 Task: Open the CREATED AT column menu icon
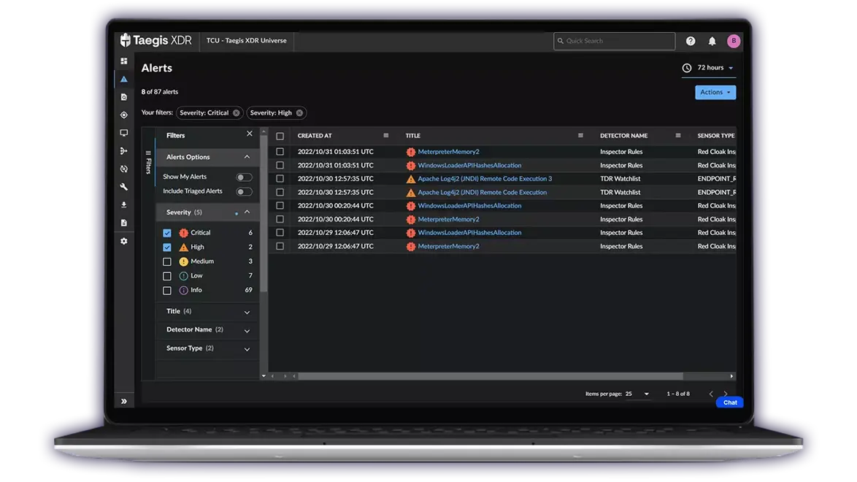pos(386,136)
